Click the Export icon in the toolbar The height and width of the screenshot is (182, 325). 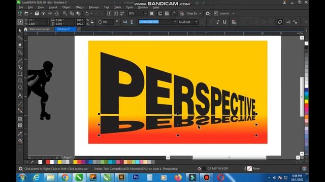(116, 14)
